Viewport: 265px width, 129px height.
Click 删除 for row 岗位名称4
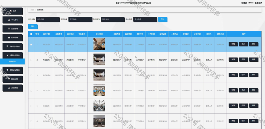coord(254,106)
